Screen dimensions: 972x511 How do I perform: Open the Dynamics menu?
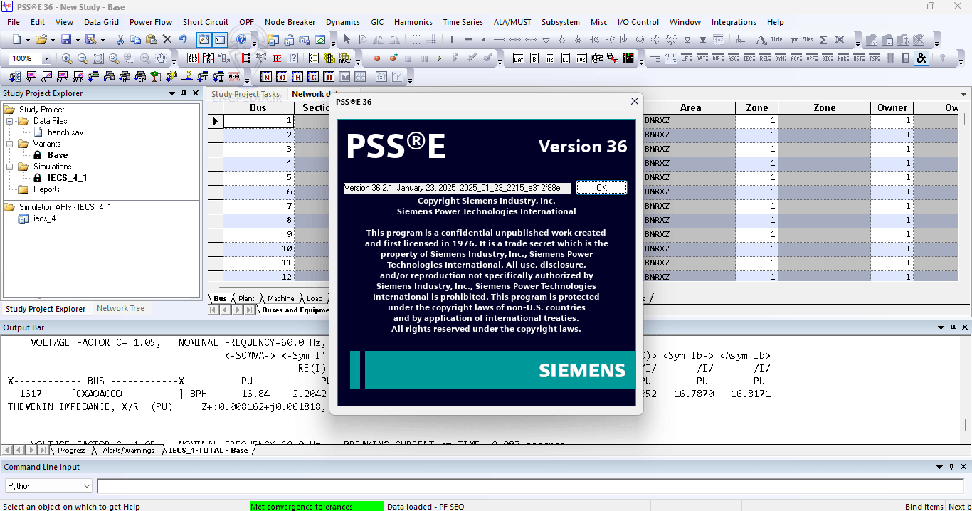coord(343,22)
